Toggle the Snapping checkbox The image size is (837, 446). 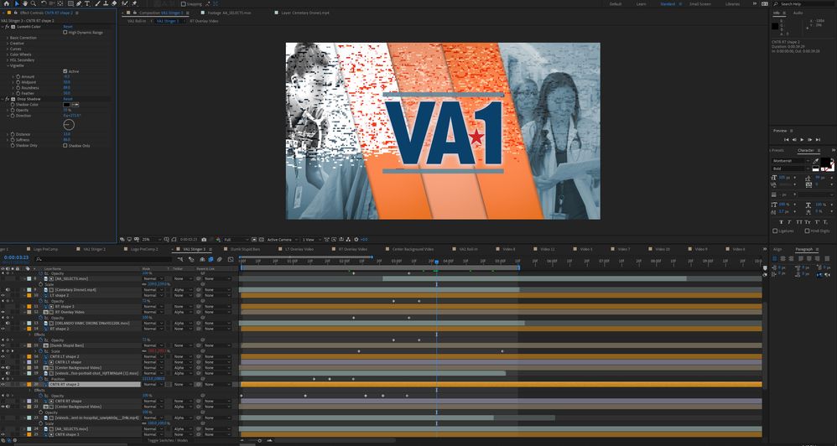[x=183, y=3]
